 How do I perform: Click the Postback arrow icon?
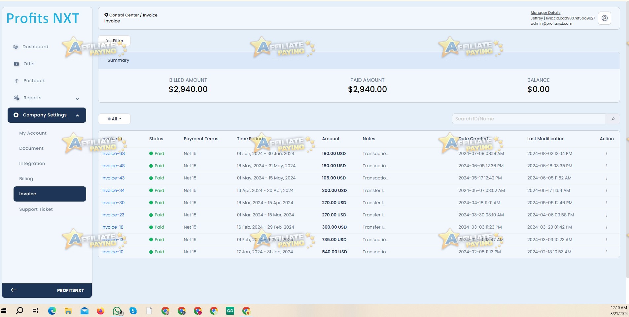17,81
